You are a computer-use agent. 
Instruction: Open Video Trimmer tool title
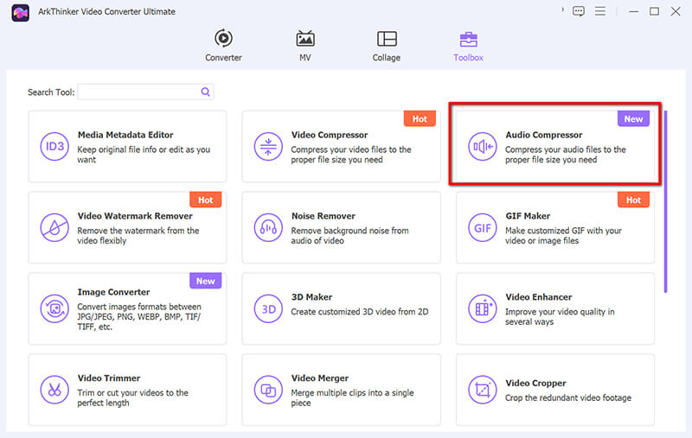point(109,378)
